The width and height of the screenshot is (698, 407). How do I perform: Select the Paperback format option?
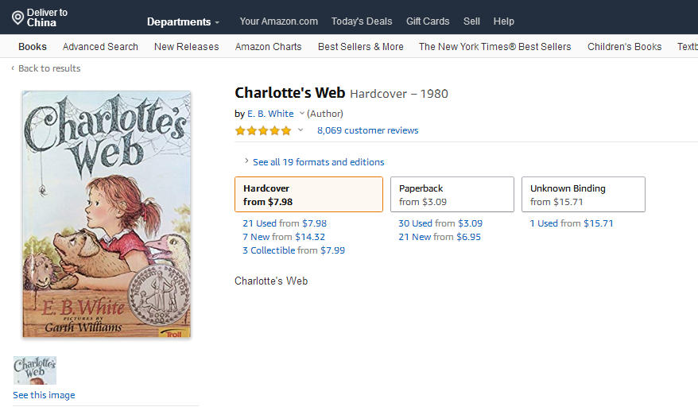point(452,195)
